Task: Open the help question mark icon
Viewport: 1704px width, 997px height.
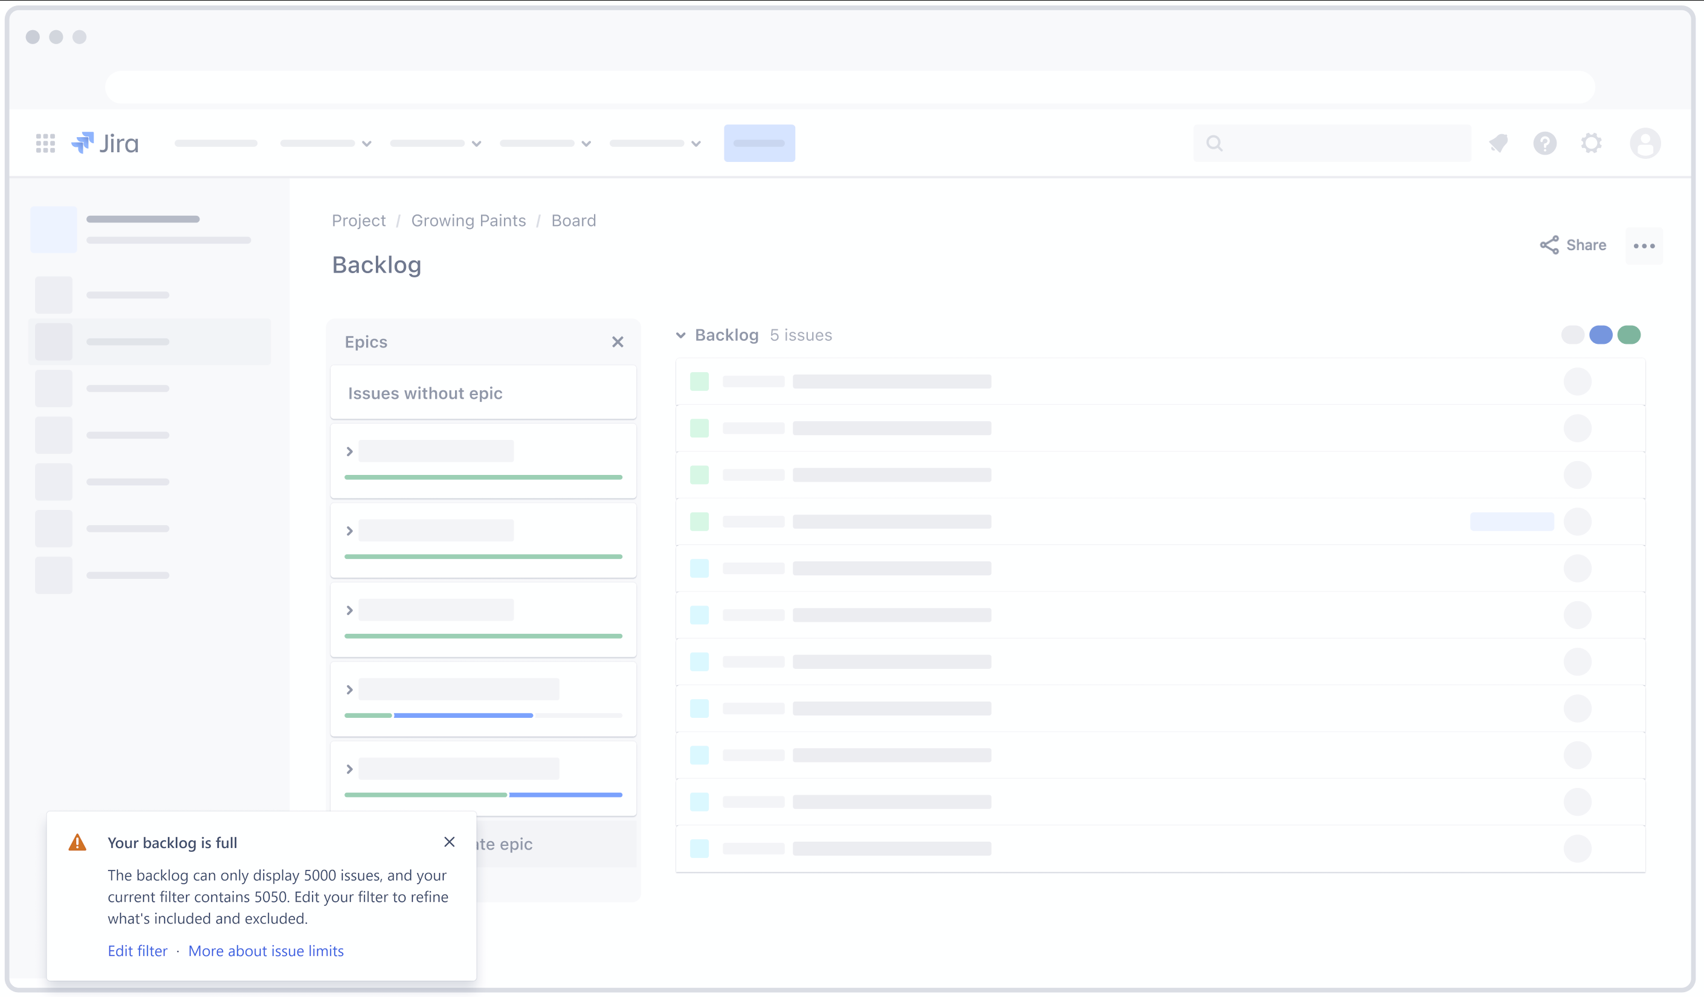Action: point(1544,143)
